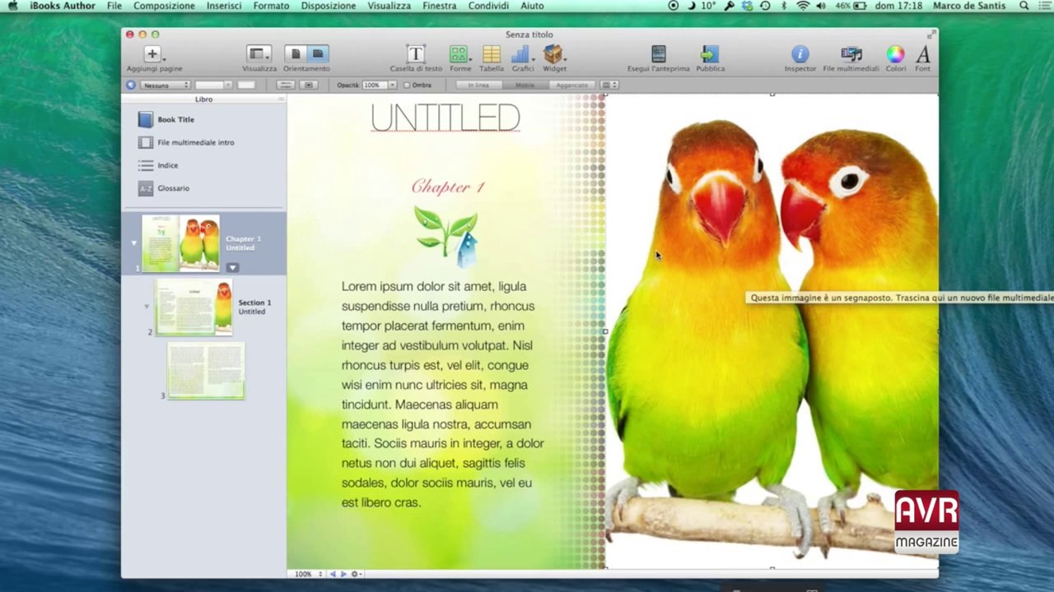The image size is (1054, 592).
Task: Open the Apple menu
Action: [x=13, y=6]
